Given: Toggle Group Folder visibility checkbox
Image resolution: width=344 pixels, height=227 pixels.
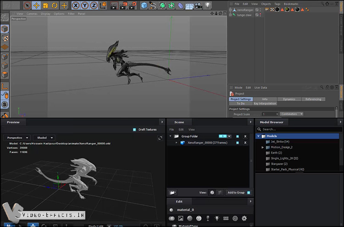Looking at the screenshot, I should tap(238, 136).
